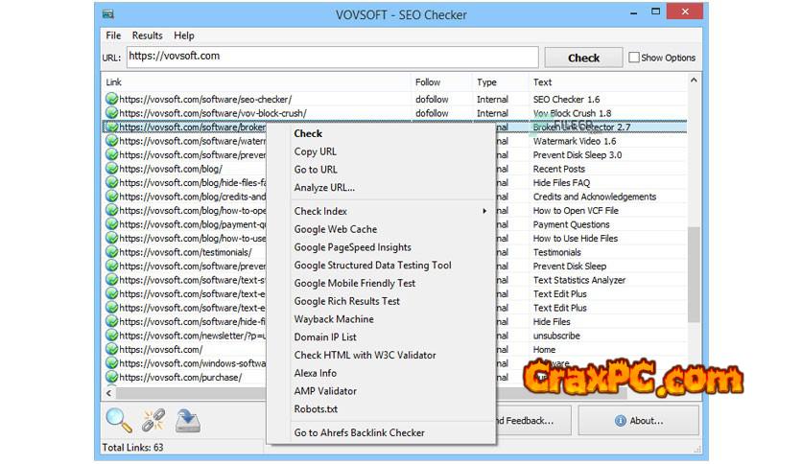This screenshot has height=464, width=802.
Task: Expand the Check Index submenu arrow
Action: [x=484, y=211]
